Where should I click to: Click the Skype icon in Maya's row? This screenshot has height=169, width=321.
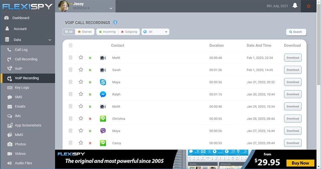(103, 82)
